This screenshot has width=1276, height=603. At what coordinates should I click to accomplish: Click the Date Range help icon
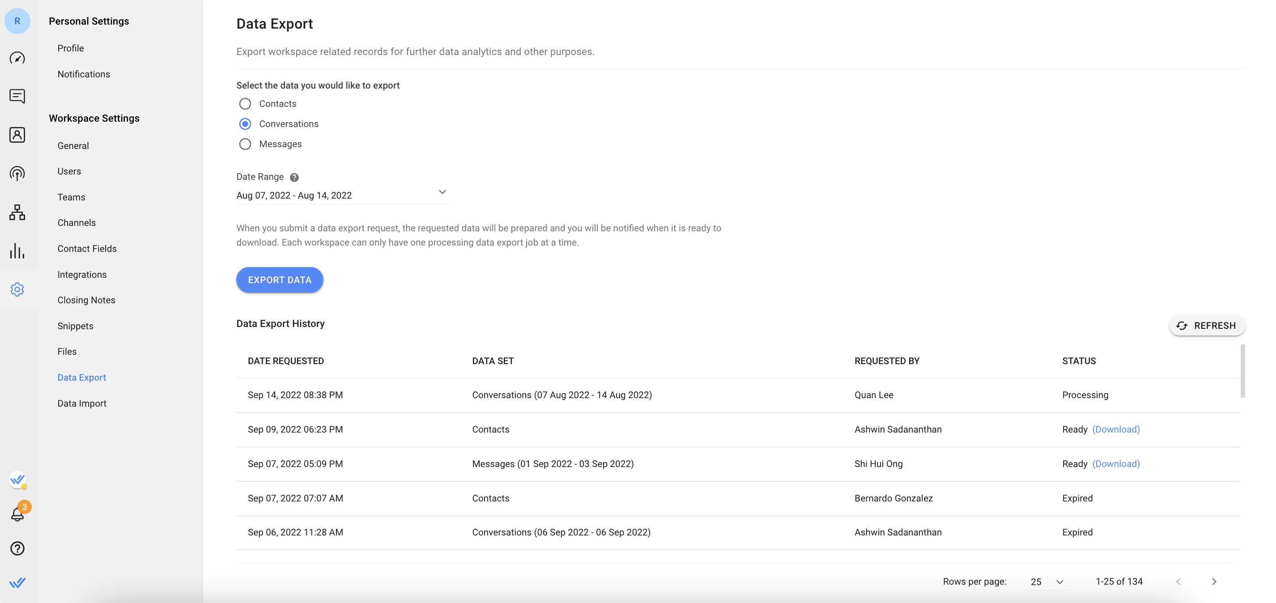point(294,178)
